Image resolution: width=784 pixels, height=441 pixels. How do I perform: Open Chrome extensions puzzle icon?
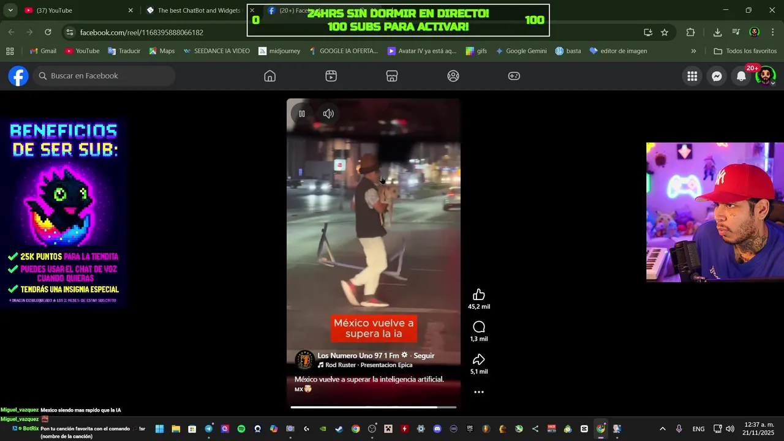click(690, 32)
